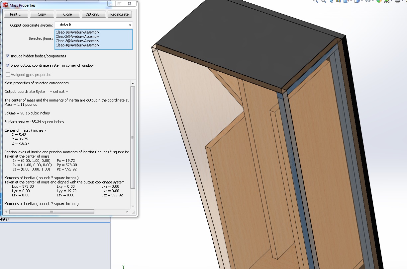Click the dark top panel of the cabinet model
The width and height of the screenshot is (407, 269).
point(249,43)
